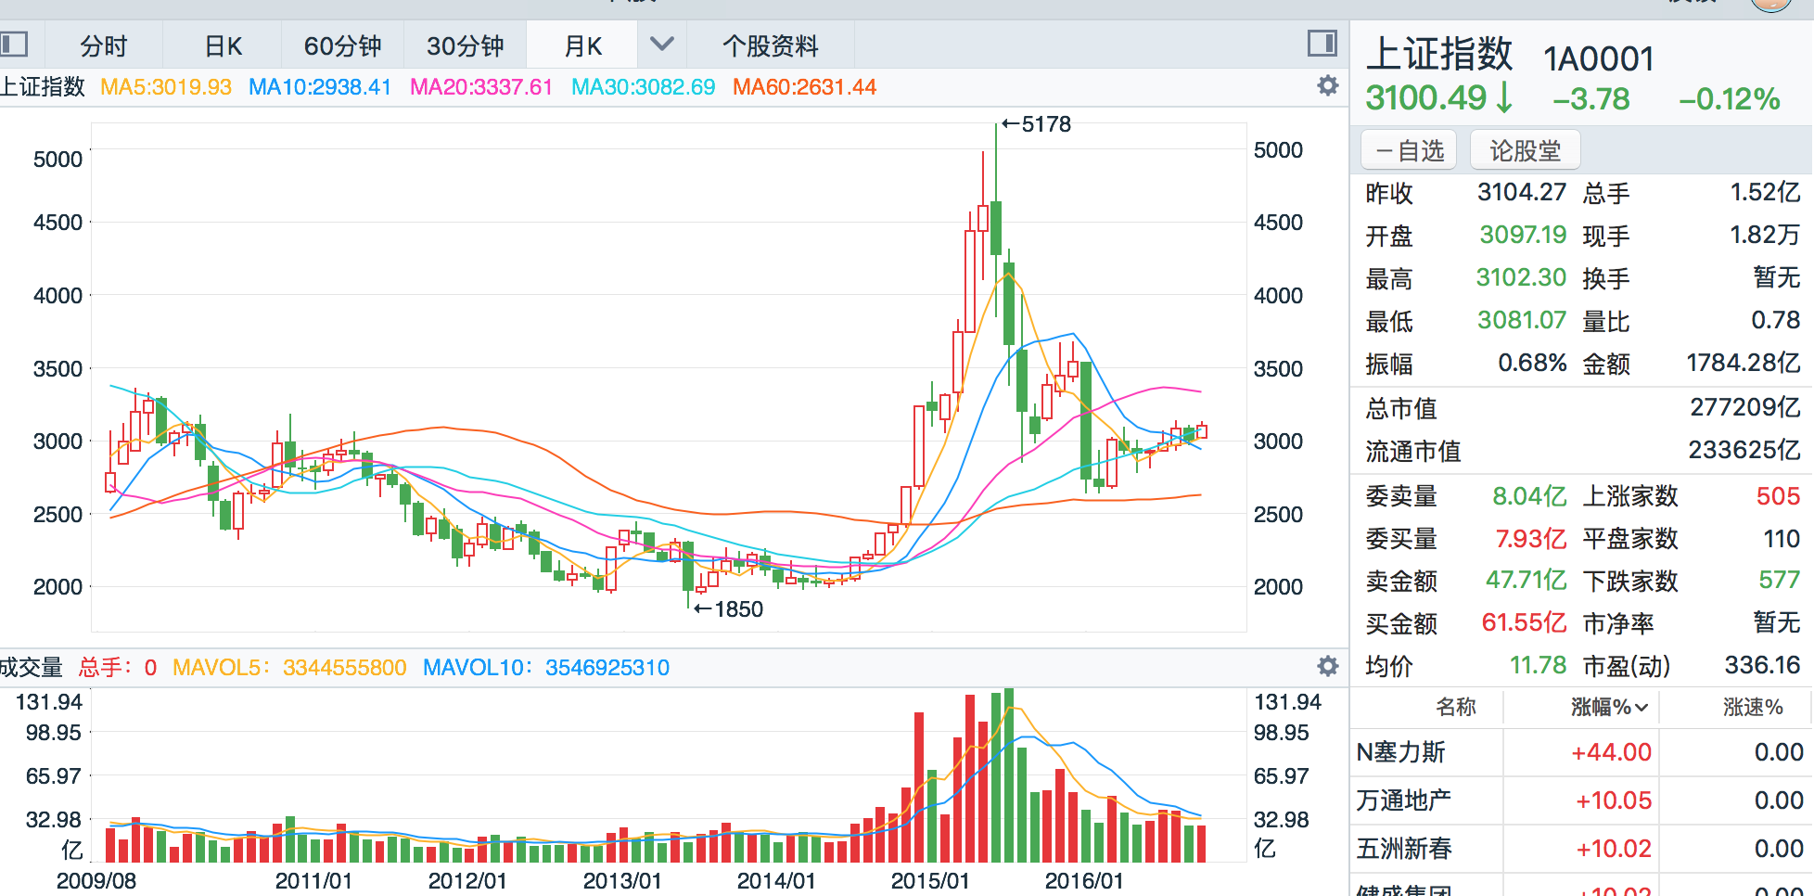Open the N塞力斯 stock row
The width and height of the screenshot is (1814, 896).
click(x=1581, y=752)
